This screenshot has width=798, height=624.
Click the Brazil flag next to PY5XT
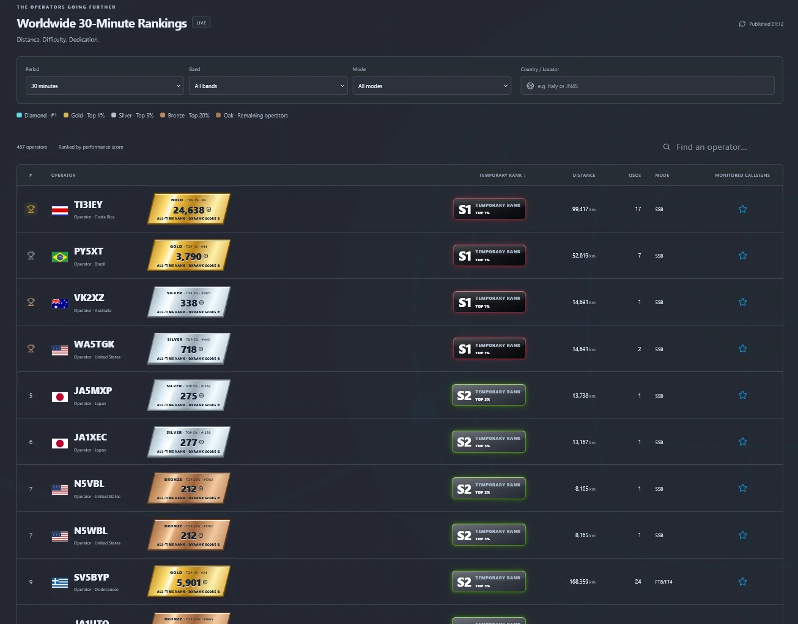click(60, 257)
